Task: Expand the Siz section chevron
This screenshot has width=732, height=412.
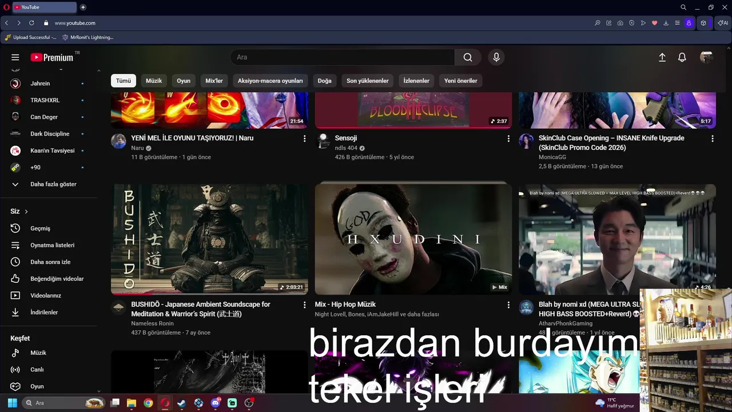Action: tap(26, 212)
